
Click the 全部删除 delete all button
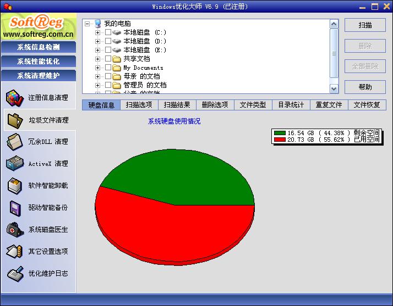pos(365,66)
